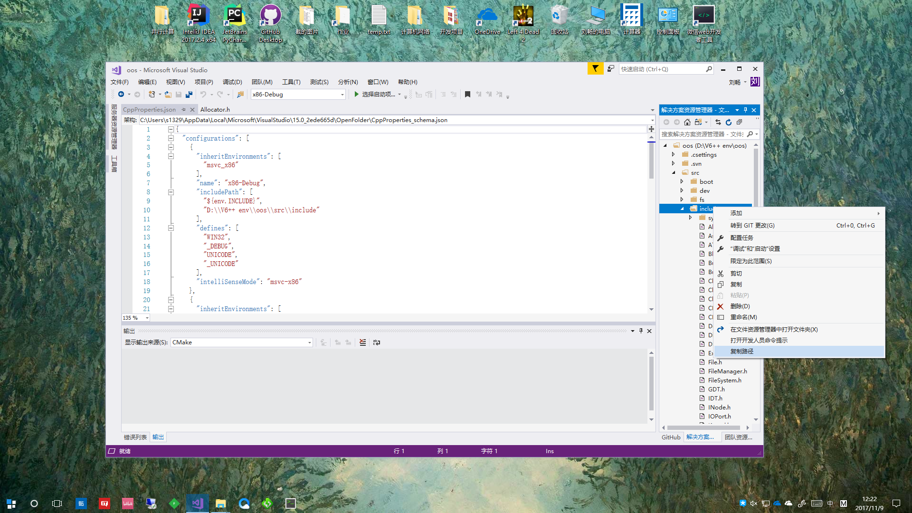This screenshot has height=513, width=912.
Task: Toggle pin on the Output panel
Action: [641, 331]
